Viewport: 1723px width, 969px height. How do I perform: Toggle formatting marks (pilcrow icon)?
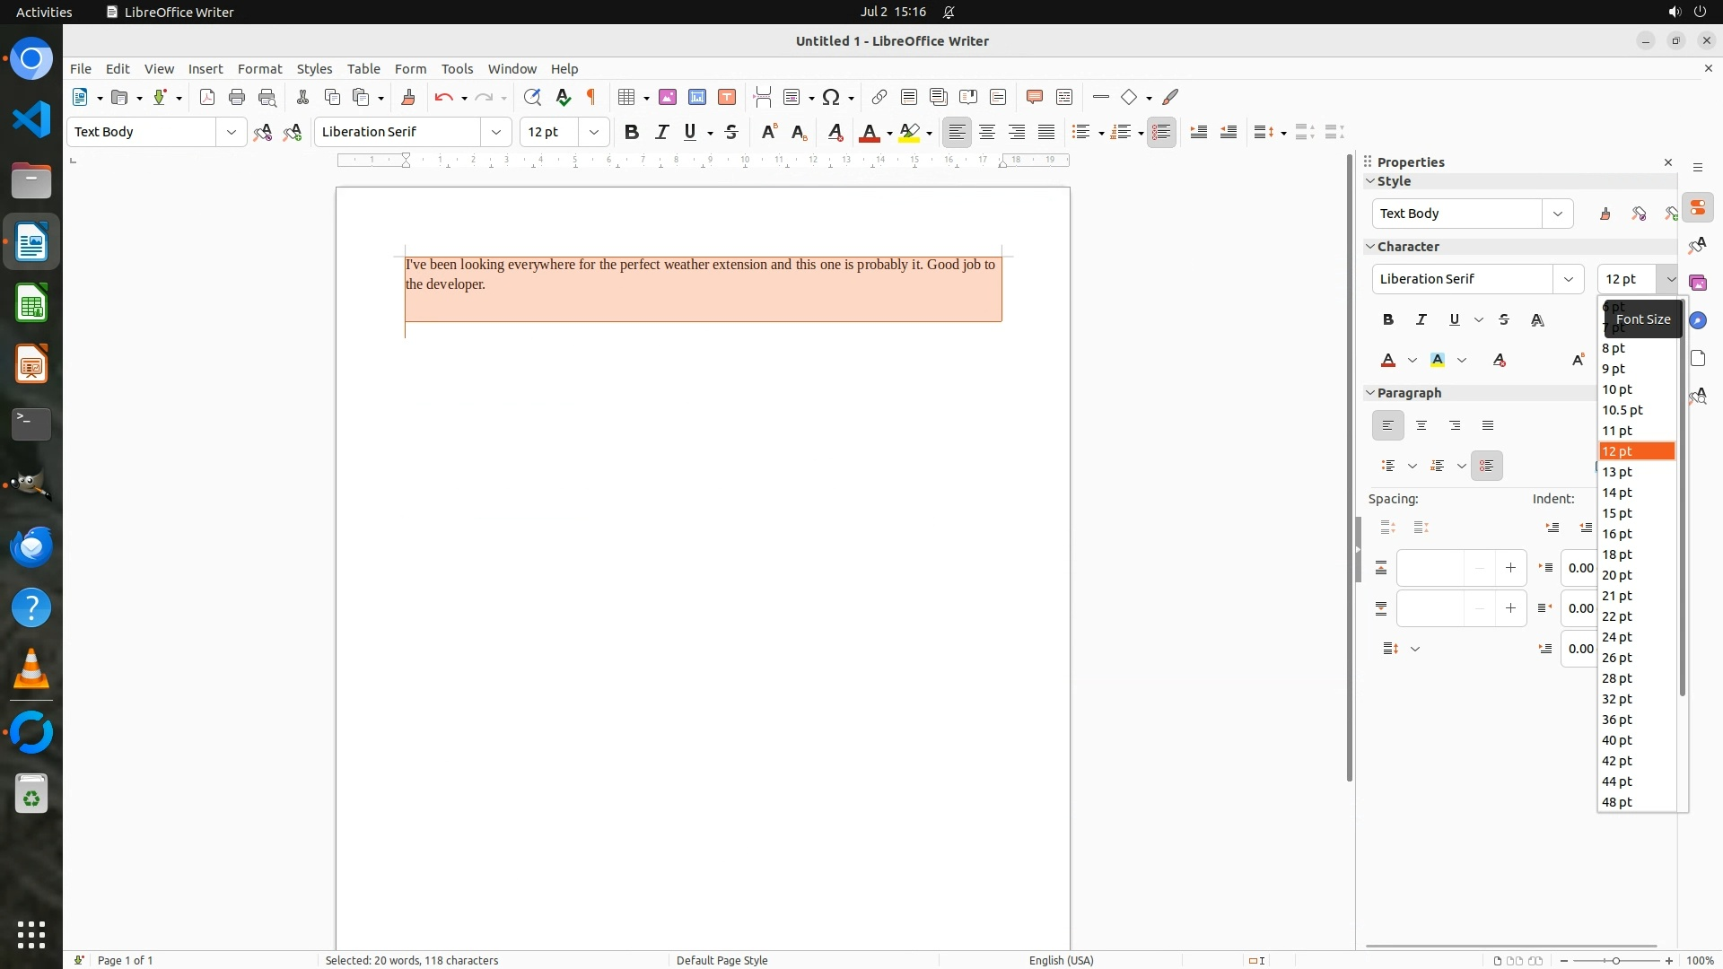[x=591, y=97]
